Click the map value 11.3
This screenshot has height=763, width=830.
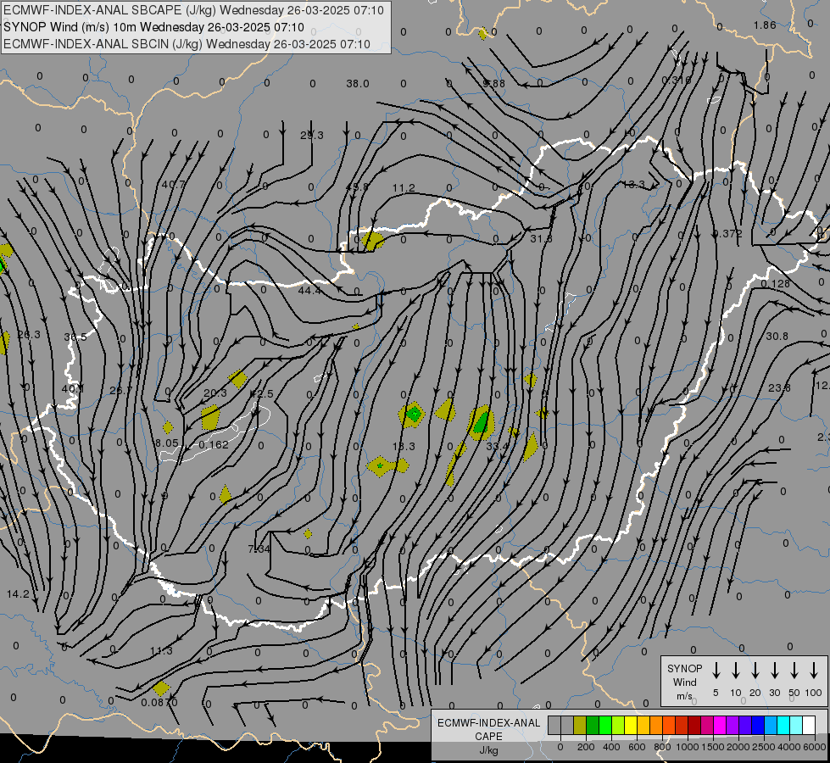coord(161,651)
